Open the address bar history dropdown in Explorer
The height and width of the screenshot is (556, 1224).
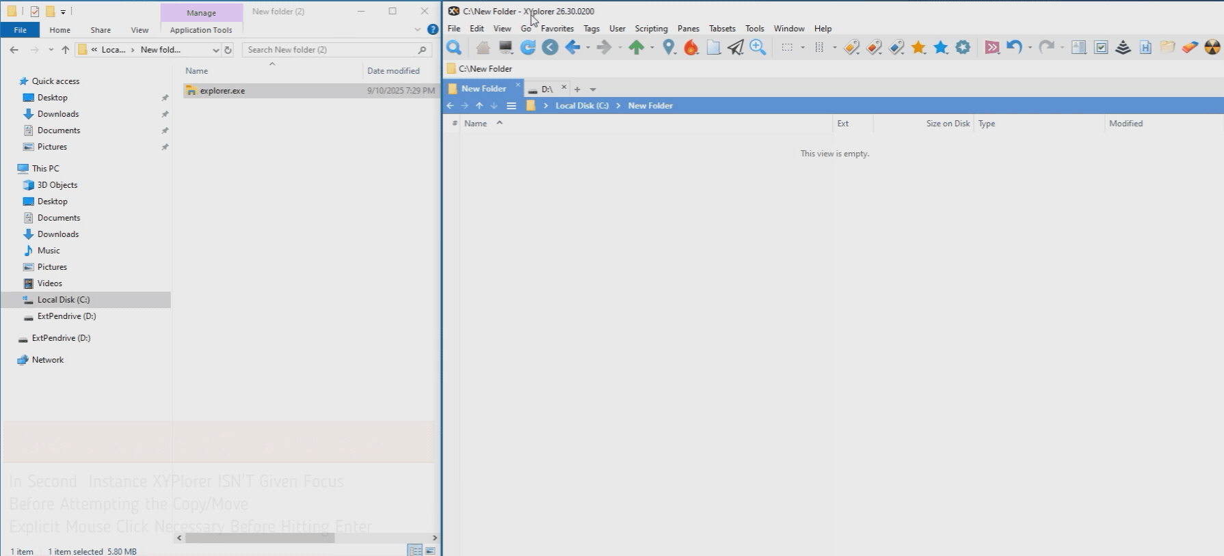215,50
